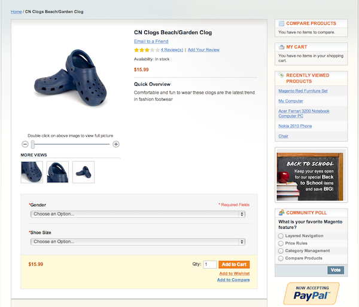Go to Home breadcrumb link
Viewport: 359px width, 307px height.
coord(16,12)
